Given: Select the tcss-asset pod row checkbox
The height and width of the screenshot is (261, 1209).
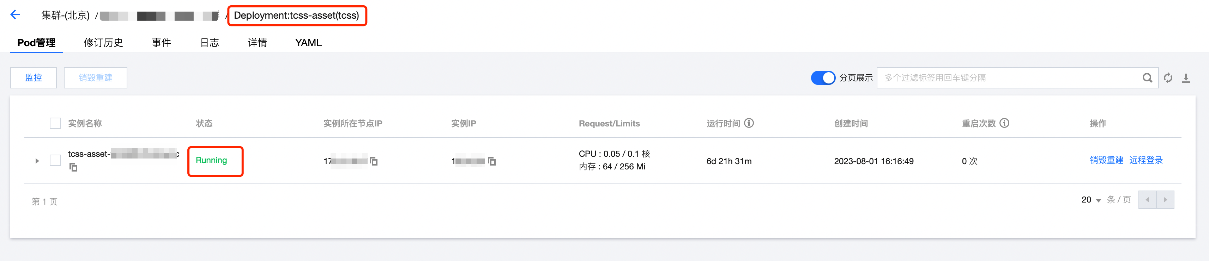Looking at the screenshot, I should (55, 160).
